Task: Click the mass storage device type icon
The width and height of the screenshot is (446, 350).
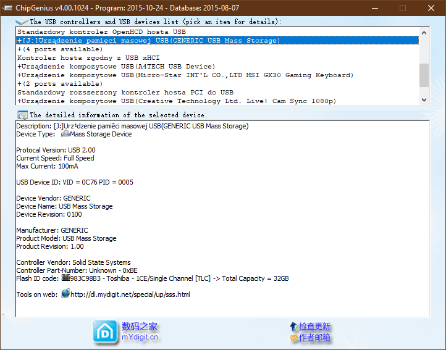Action: tap(65, 133)
